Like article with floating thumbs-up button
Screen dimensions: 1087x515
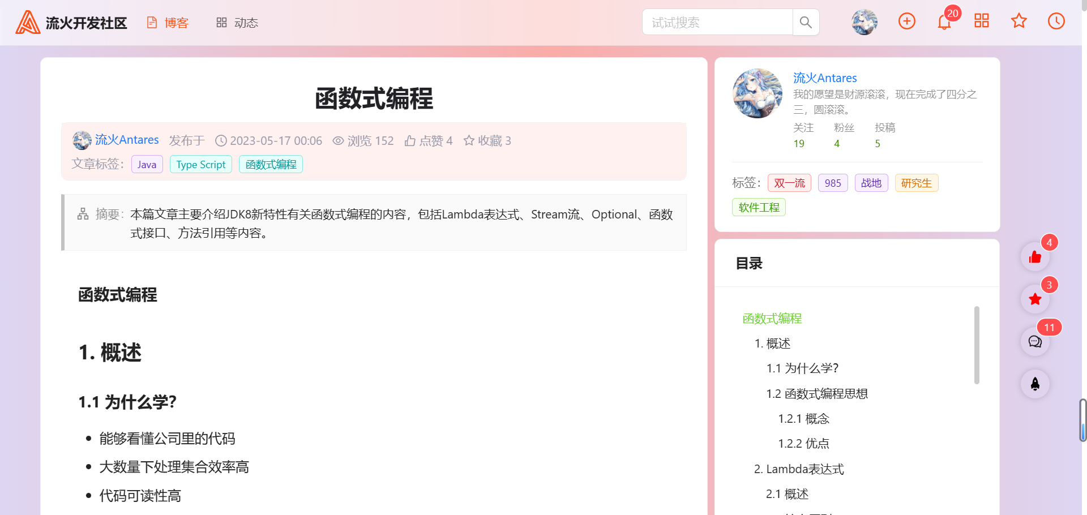point(1035,257)
